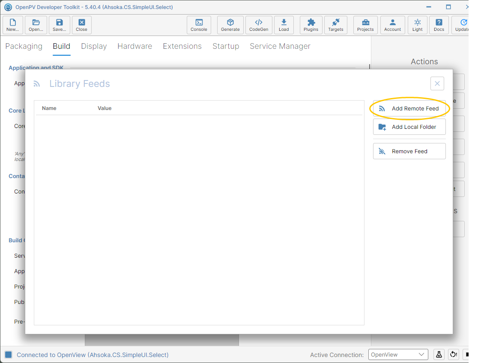Select the Build tab
Image resolution: width=478 pixels, height=363 pixels.
pos(62,46)
